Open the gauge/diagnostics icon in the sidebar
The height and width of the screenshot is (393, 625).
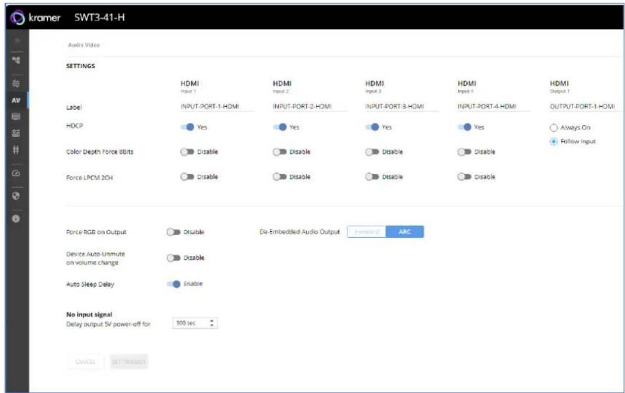16,173
